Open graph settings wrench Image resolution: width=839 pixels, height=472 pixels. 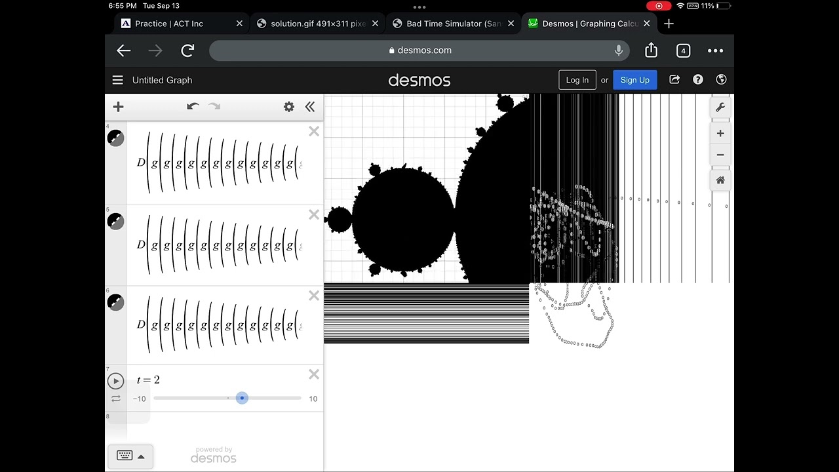pyautogui.click(x=720, y=108)
